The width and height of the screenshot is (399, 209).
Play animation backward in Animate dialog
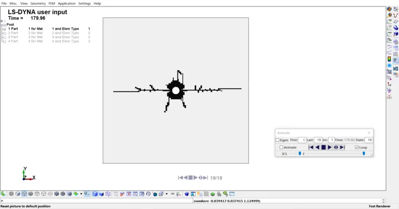317,148
